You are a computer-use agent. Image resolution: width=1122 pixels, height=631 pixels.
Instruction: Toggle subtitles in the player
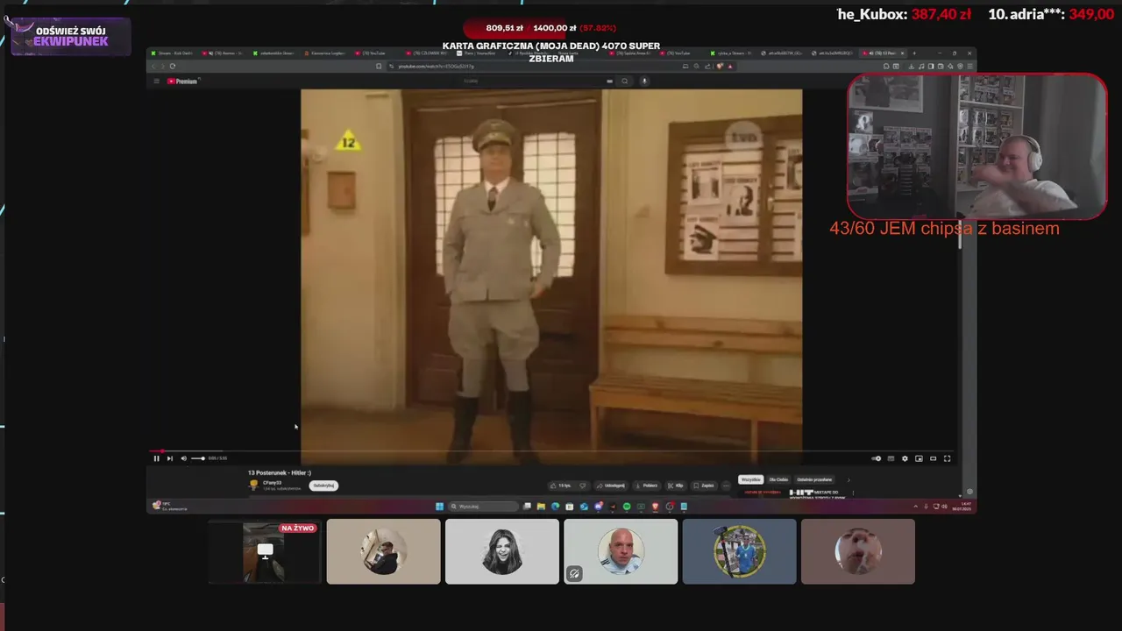pos(891,458)
